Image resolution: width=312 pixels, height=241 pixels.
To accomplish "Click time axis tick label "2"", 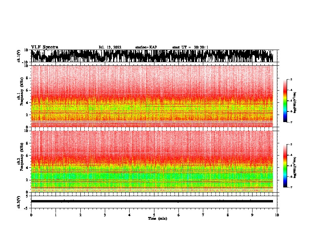I will click(80, 215).
